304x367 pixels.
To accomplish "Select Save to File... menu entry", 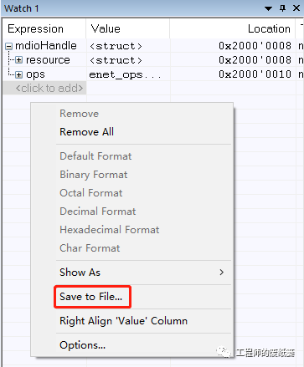I will click(91, 297).
